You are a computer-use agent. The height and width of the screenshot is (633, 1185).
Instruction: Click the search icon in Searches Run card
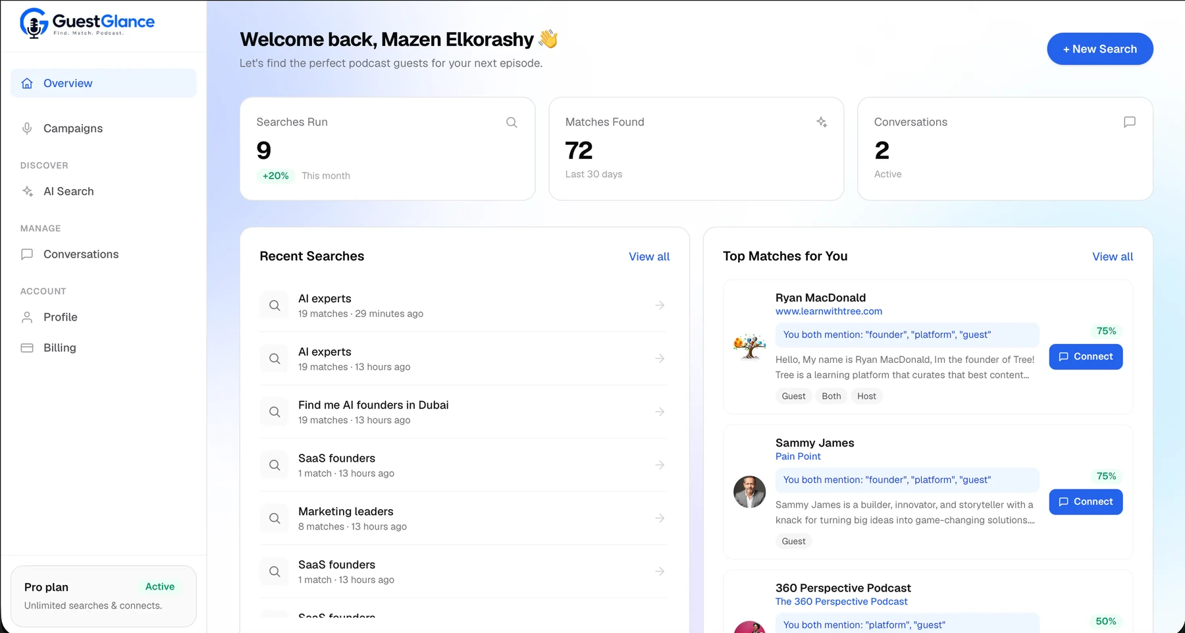512,123
